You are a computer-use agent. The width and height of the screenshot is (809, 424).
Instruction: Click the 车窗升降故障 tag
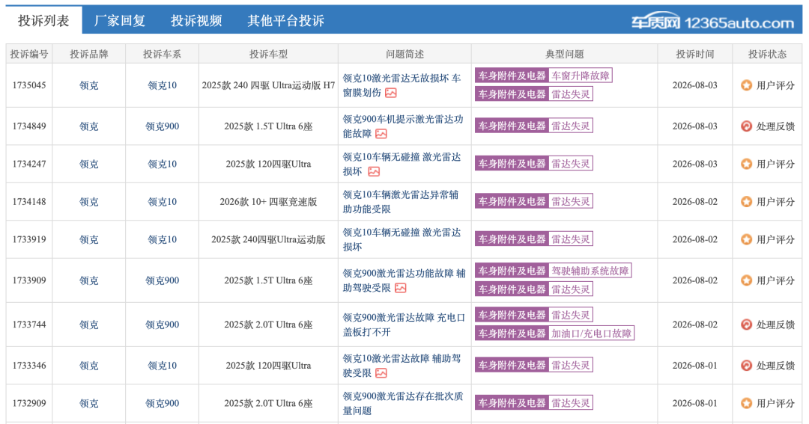point(580,76)
